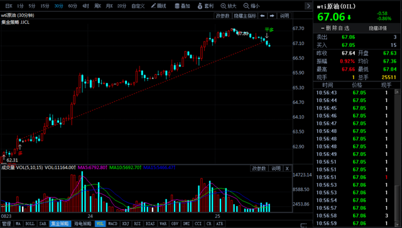Close the volume panel with X
The width and height of the screenshot is (402, 228).
[287, 168]
